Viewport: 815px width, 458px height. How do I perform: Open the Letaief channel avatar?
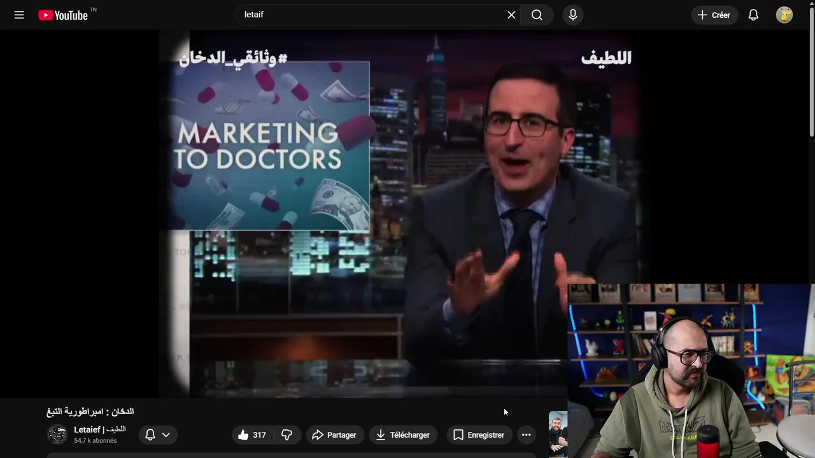57,434
